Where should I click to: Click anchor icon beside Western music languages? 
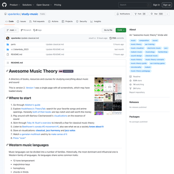7,145
